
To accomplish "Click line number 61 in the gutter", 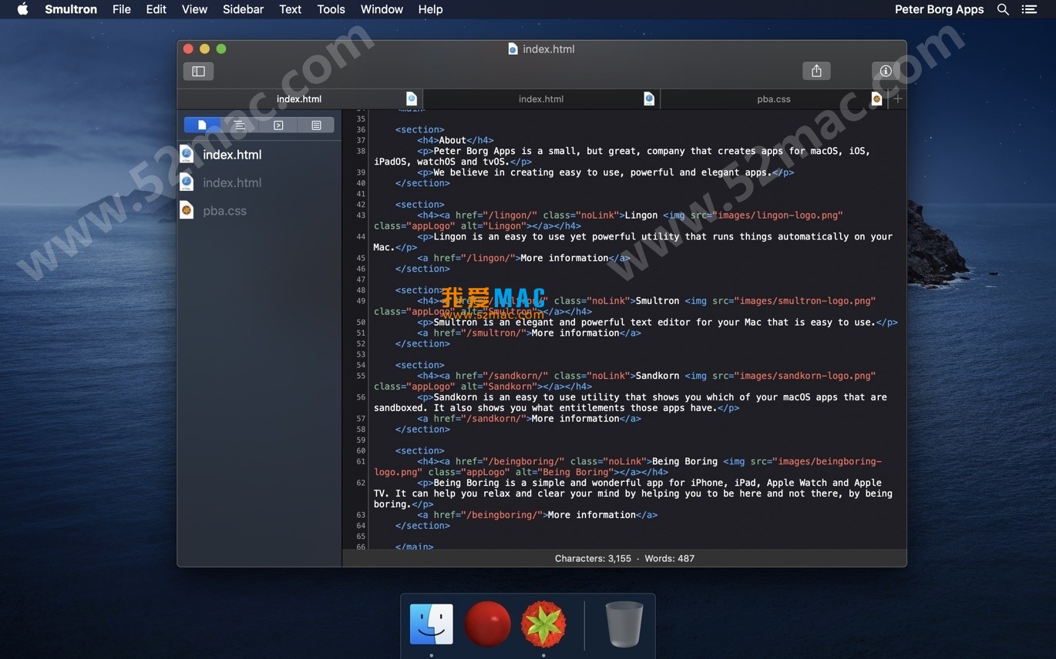I will [361, 461].
